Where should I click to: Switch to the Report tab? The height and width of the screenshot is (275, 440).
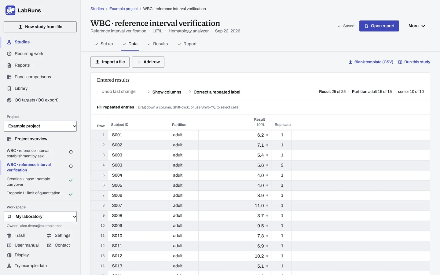187,44
